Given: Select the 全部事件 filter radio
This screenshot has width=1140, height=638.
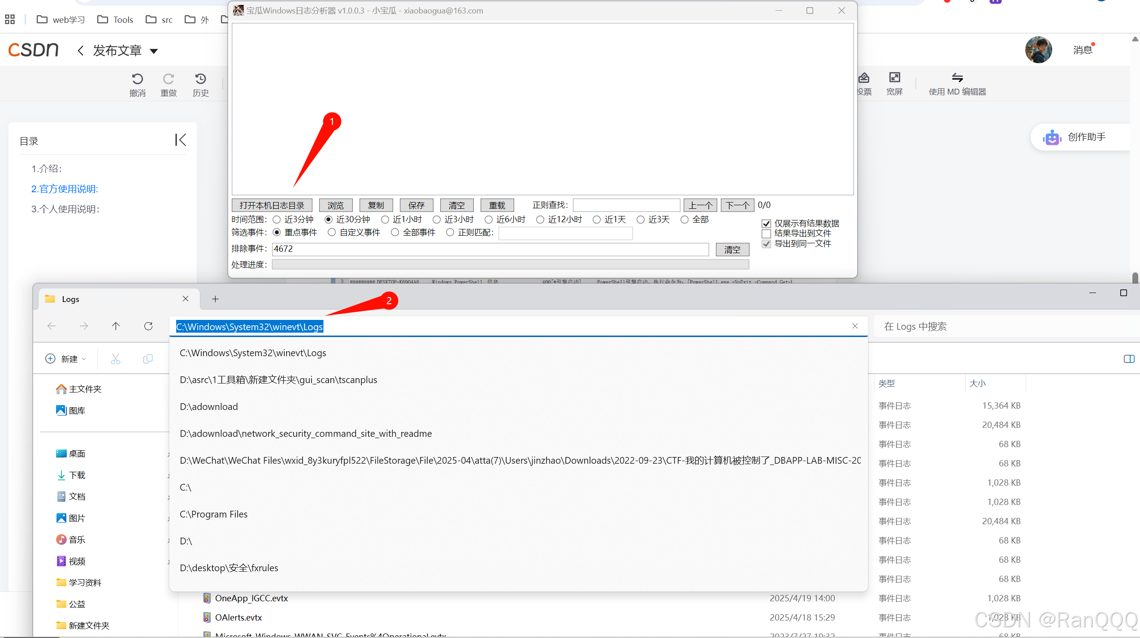Looking at the screenshot, I should pos(395,232).
